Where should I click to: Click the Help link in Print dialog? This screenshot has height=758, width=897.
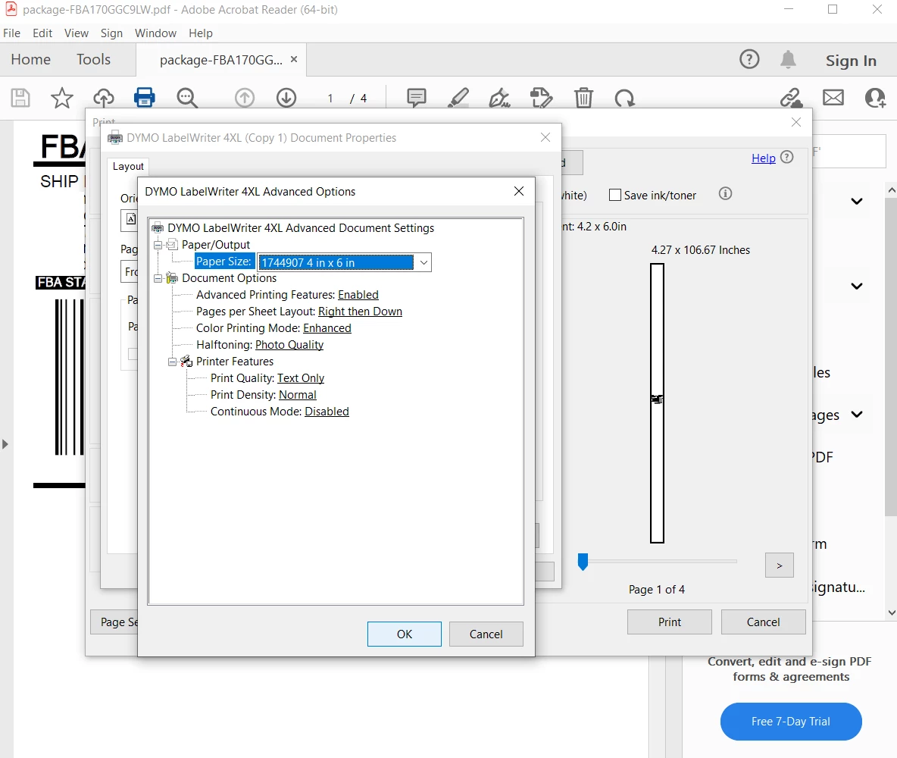[763, 158]
